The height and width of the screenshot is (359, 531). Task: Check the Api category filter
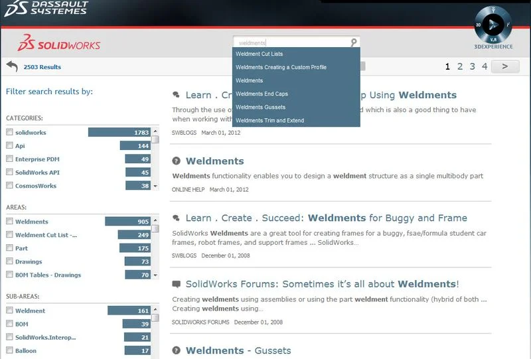[x=9, y=145]
